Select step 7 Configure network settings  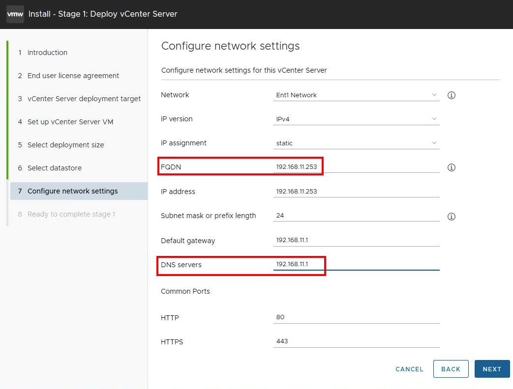(x=79, y=191)
